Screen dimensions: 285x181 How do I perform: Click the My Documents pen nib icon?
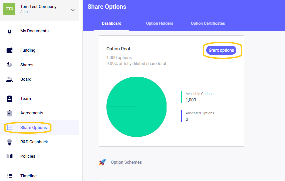pyautogui.click(x=9, y=31)
